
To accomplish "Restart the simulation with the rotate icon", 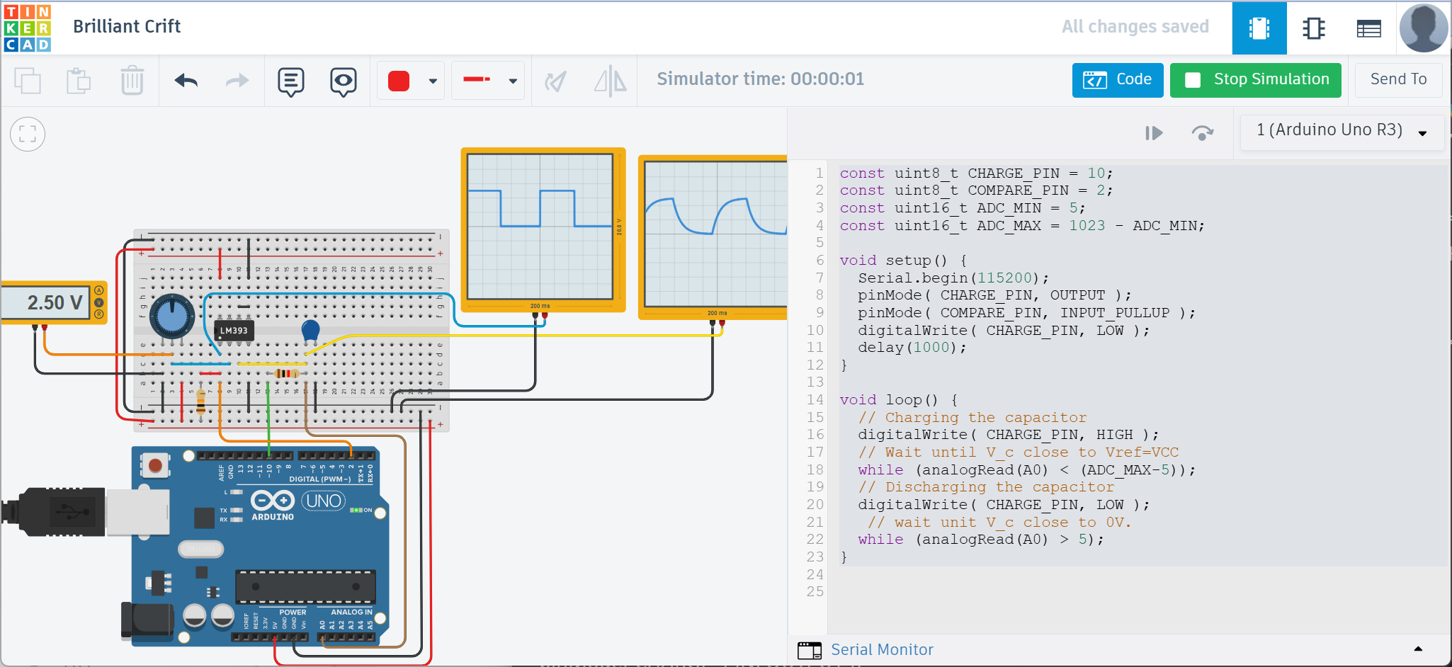I will 1203,132.
